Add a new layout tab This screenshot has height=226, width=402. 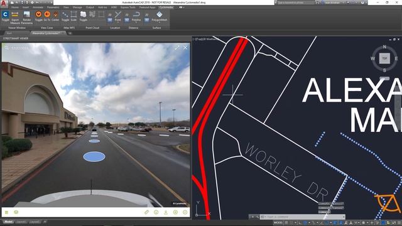pos(45,222)
